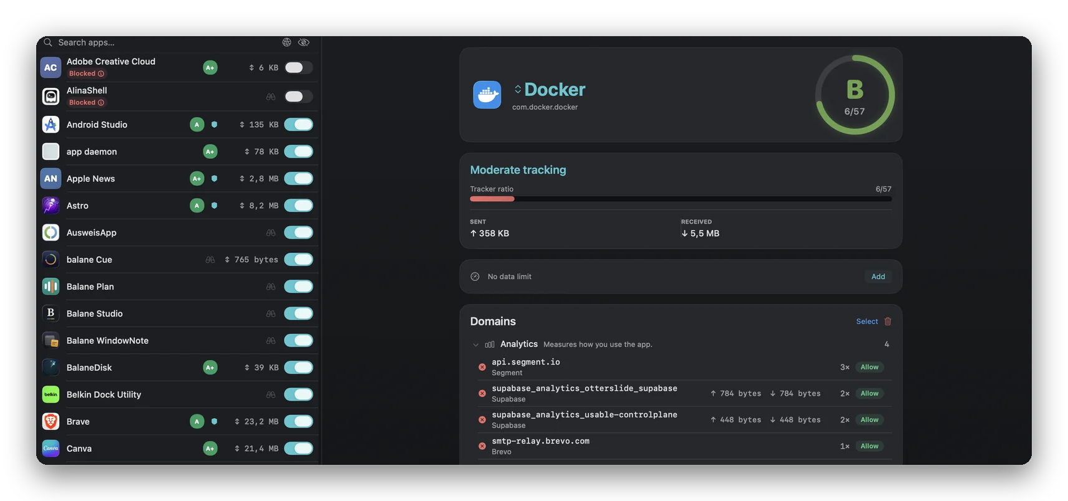Screen dimensions: 1068x501
Task: Click the globe icon beside the search field
Action: (286, 42)
